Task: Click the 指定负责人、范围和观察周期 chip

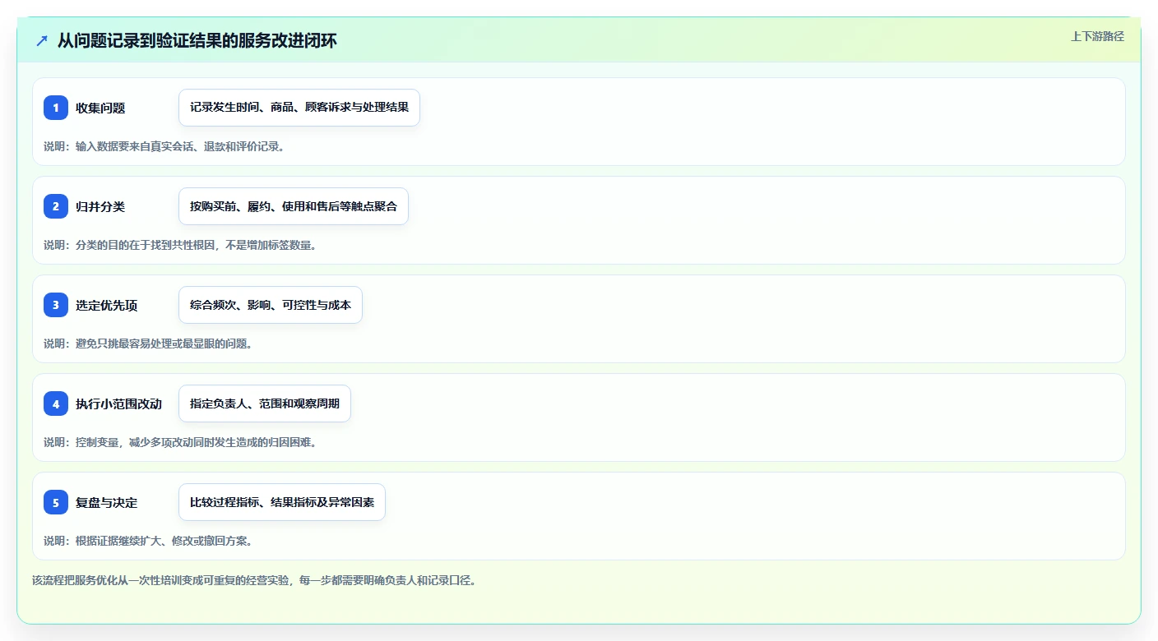Action: click(x=265, y=404)
